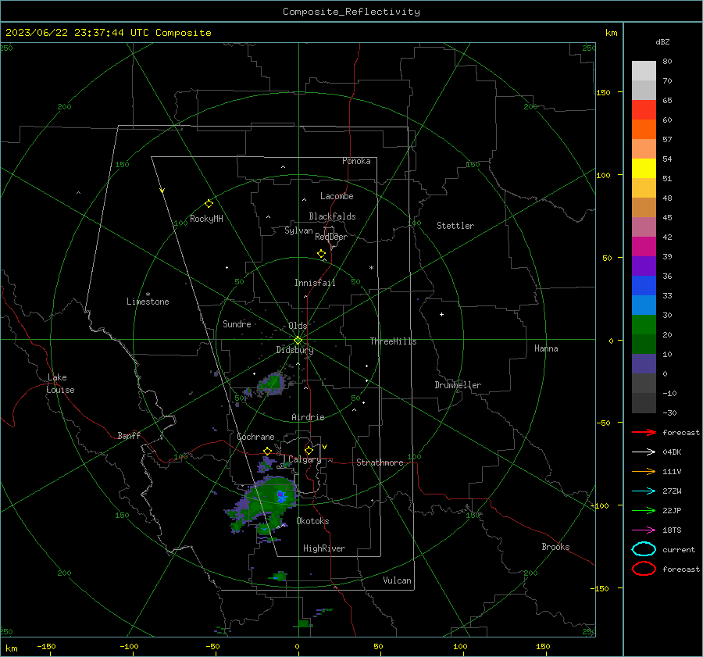Click the RockyMH label
Viewport: 703px width, 657px height.
[206, 219]
